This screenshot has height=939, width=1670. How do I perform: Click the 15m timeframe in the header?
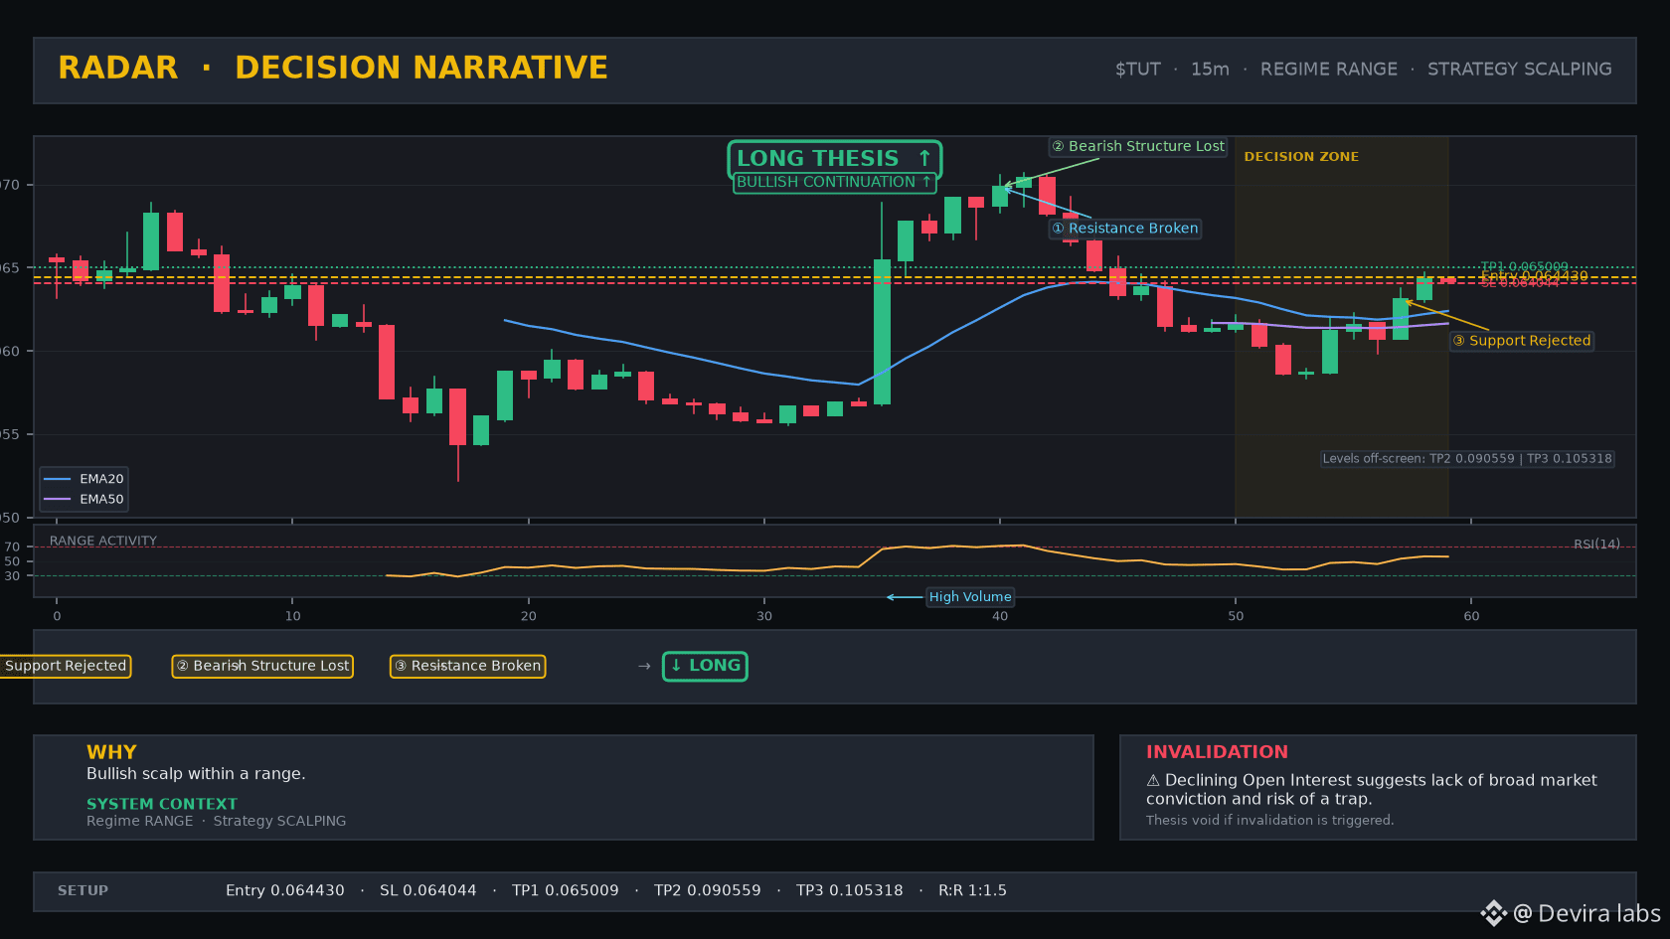1210,70
